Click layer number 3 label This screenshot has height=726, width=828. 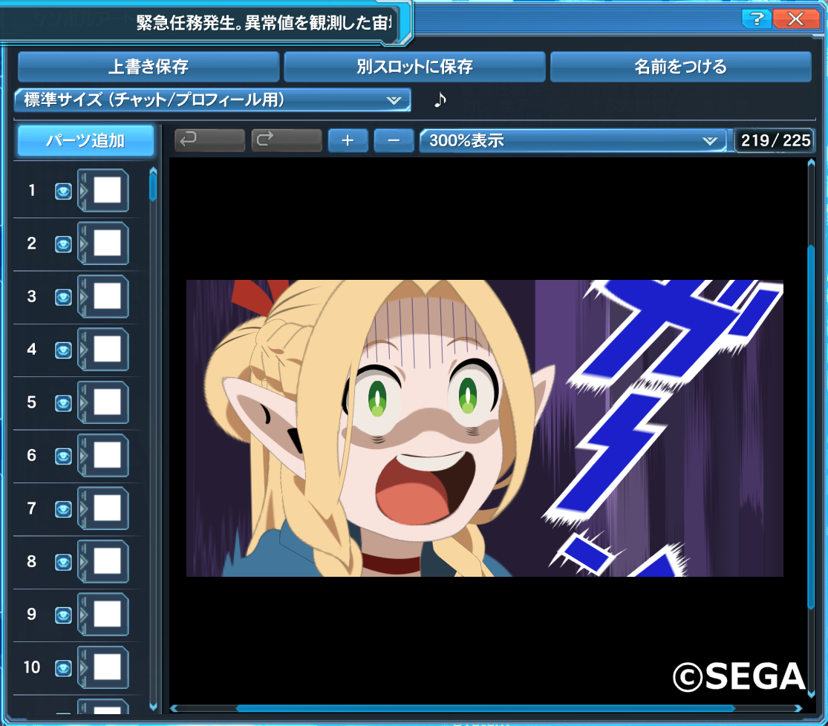32,296
